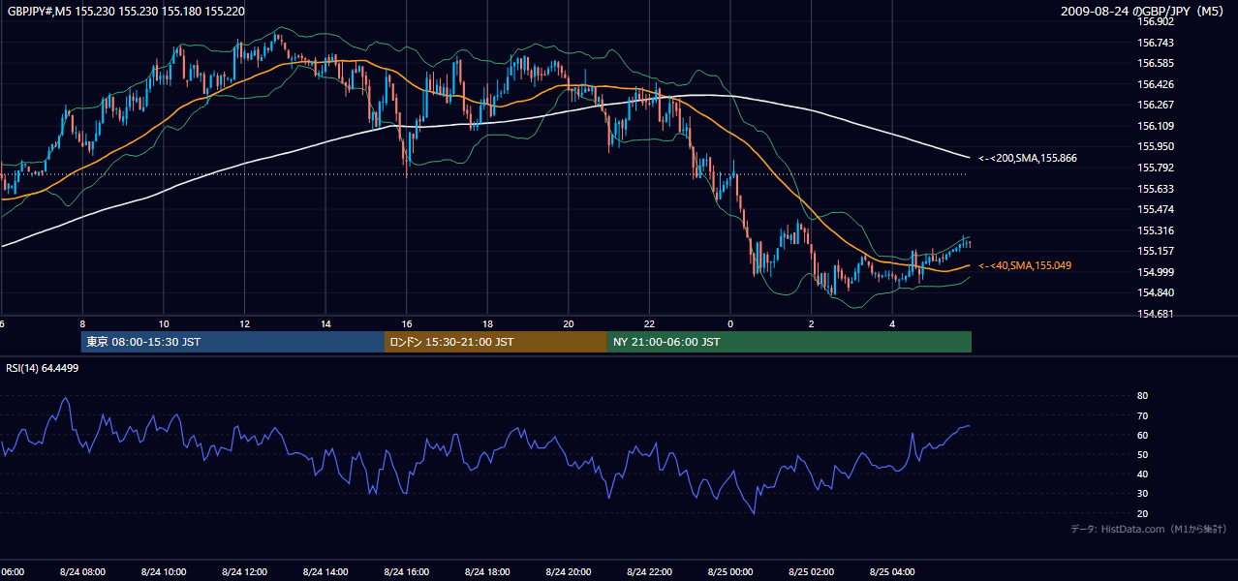Click the 8/24 12:00 time axis label

tap(244, 571)
